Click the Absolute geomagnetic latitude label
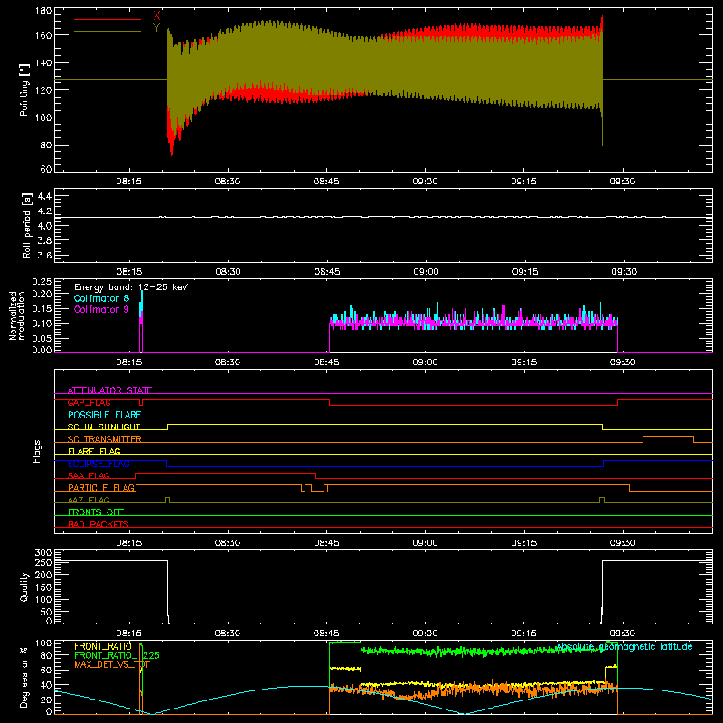723x723 pixels. point(624,646)
